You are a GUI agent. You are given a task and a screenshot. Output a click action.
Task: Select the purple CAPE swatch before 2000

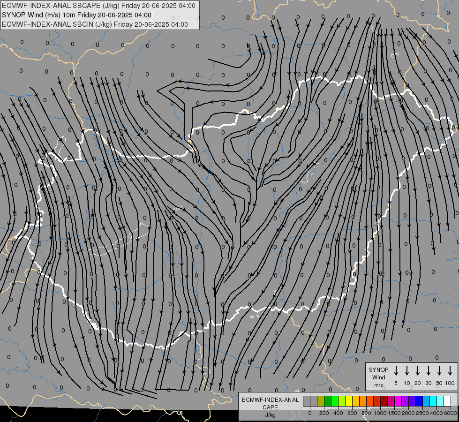(405, 401)
